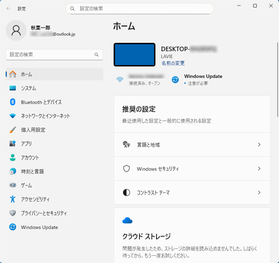The width and height of the screenshot is (279, 263).
Task: Open システム settings category
Action: point(54,88)
